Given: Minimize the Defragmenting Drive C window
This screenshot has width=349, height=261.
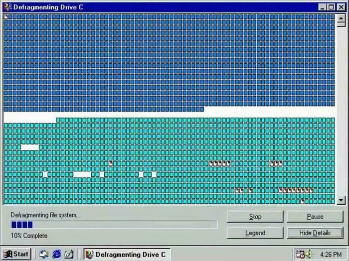Looking at the screenshot, I should pyautogui.click(x=322, y=7).
